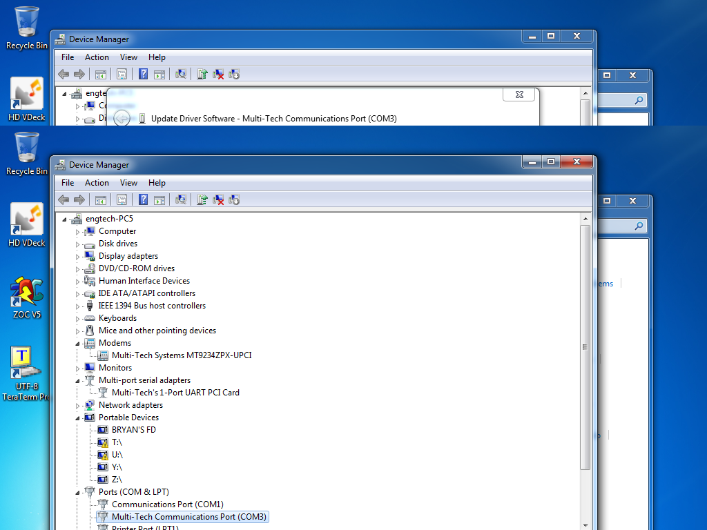The height and width of the screenshot is (530, 707).
Task: Select Multi-Tech Systems MT9234ZPX-UPCI modem
Action: click(182, 355)
